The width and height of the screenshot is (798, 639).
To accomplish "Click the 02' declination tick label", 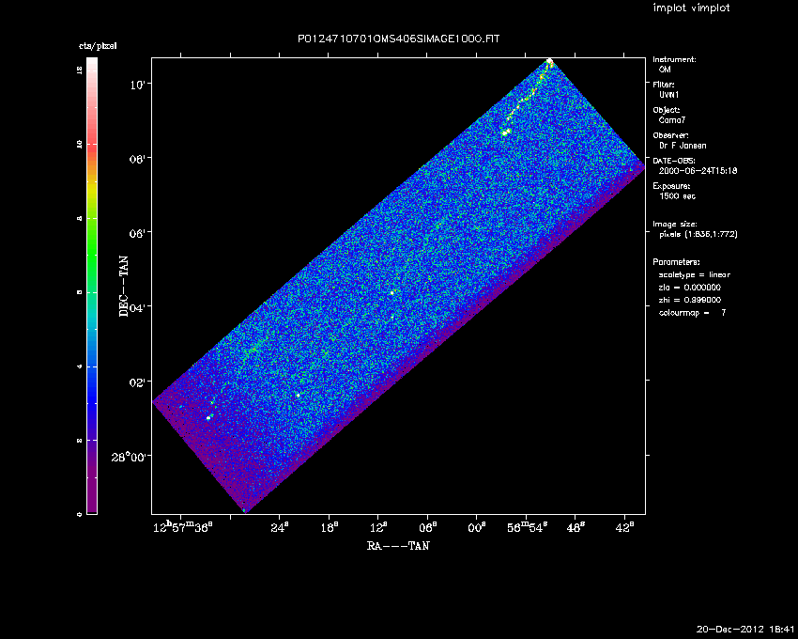I will coord(137,382).
